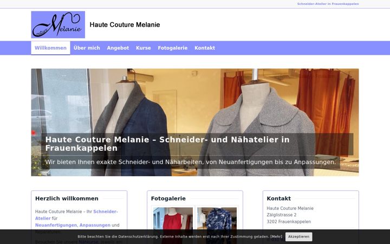390x244 pixels.
Task: Click the Couture Melanie logo image
Action: pos(58,24)
